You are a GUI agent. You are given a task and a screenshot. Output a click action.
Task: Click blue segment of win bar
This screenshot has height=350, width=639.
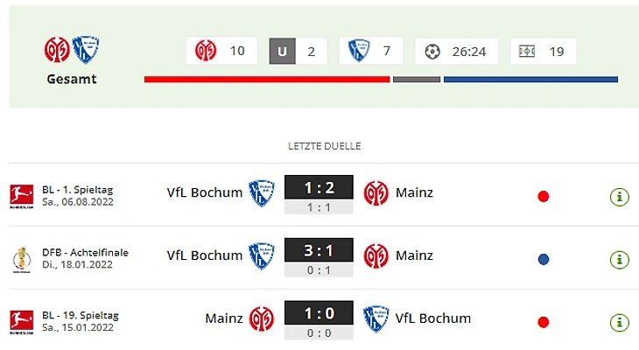click(530, 80)
